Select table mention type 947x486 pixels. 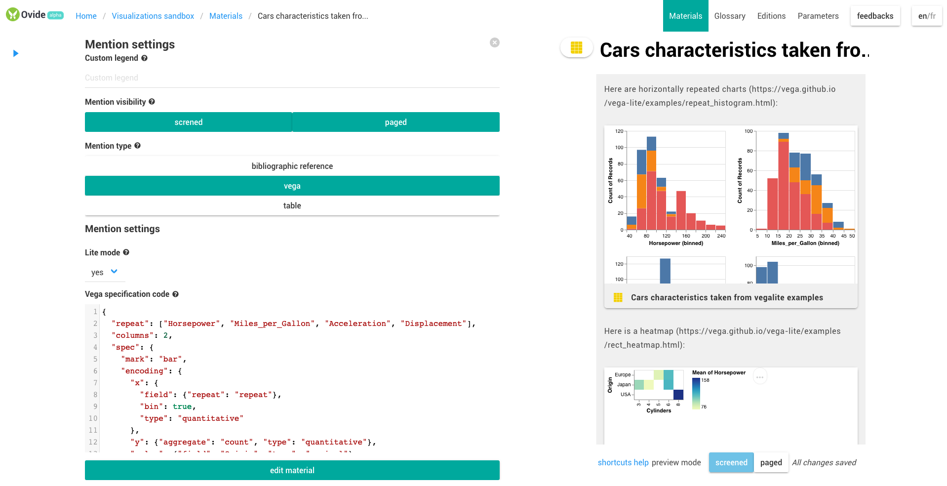[292, 205]
